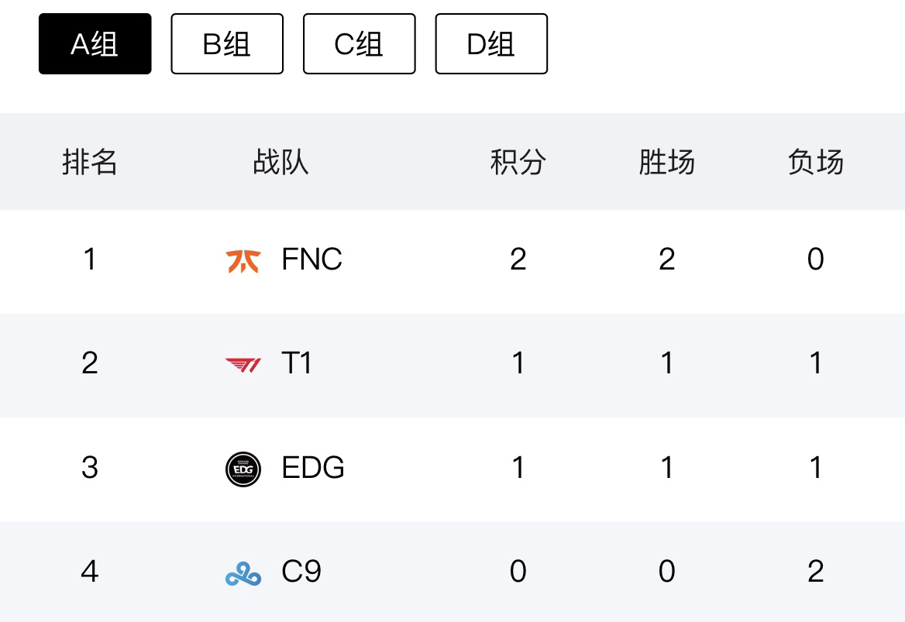Click the FNC team logo icon

[243, 260]
